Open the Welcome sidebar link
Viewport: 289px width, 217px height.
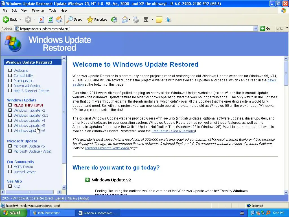21,70
